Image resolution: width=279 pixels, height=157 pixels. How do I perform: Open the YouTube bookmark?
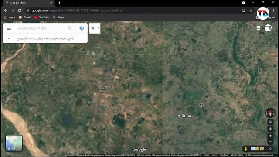coord(41,17)
